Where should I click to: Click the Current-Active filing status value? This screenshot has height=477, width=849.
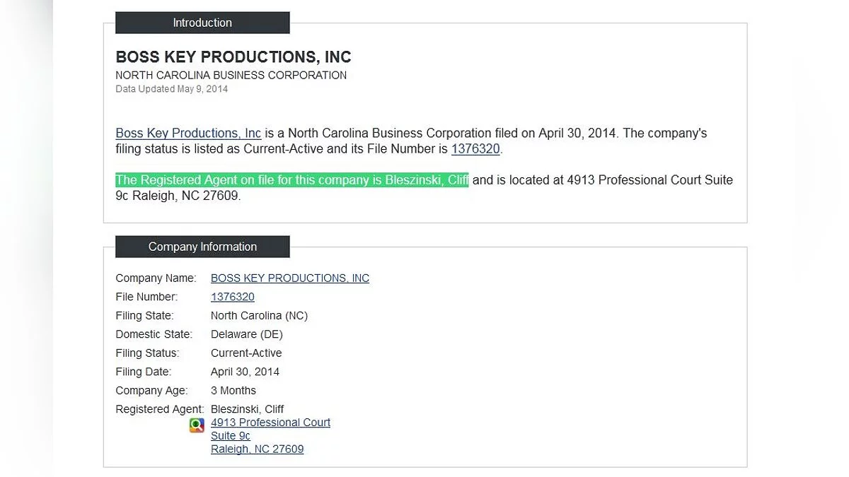pyautogui.click(x=246, y=353)
